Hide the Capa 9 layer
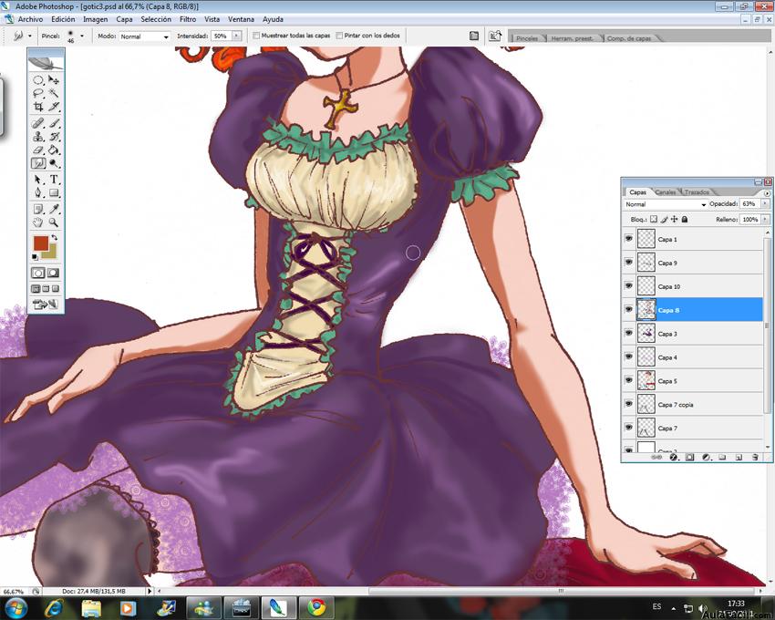Viewport: 775px width, 620px height. coord(629,262)
